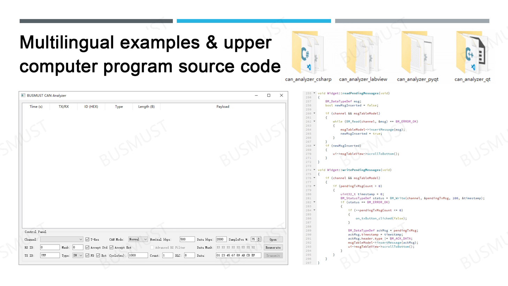This screenshot has width=508, height=286.
Task: Collapse the fold arrow at code line 274
Action: [x=314, y=170]
